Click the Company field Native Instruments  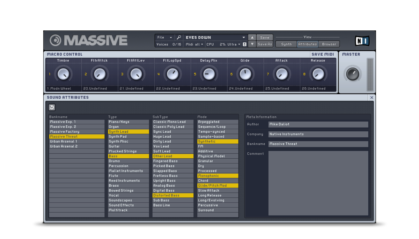click(x=318, y=134)
